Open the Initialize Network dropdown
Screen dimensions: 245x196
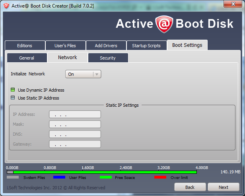(83, 74)
